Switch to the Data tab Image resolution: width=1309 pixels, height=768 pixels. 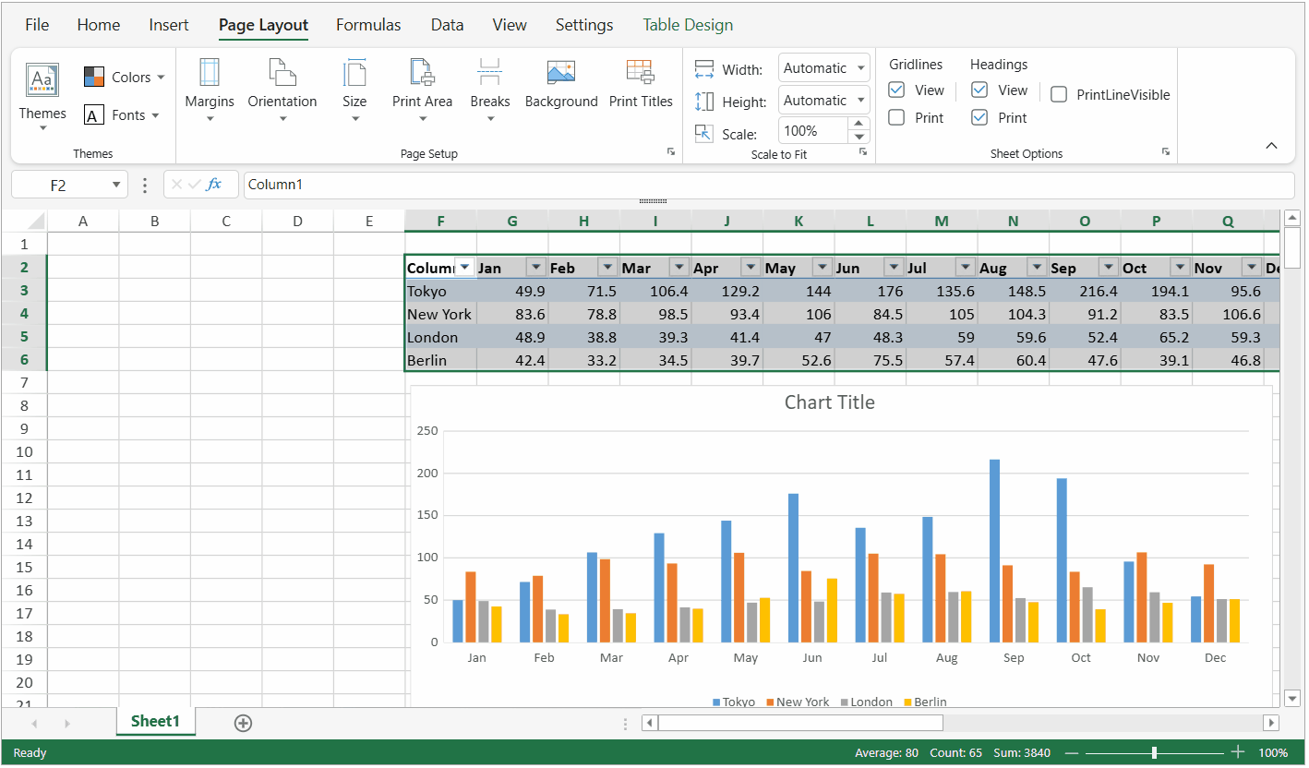pyautogui.click(x=447, y=25)
